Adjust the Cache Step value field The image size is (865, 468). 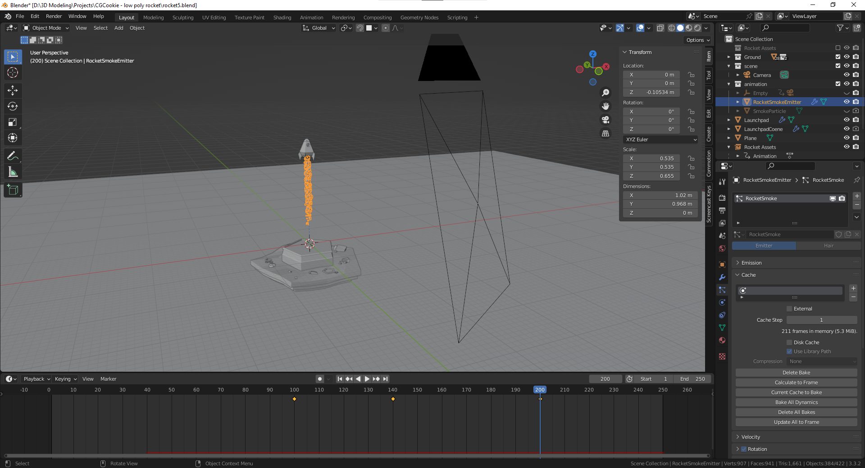[x=821, y=320]
